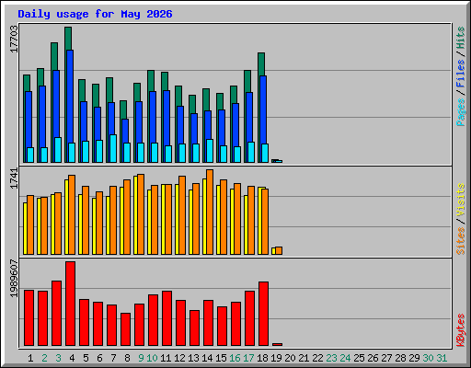This screenshot has height=368, width=471.
Task: Click green day label 17 on the x-axis
Action: (248, 358)
